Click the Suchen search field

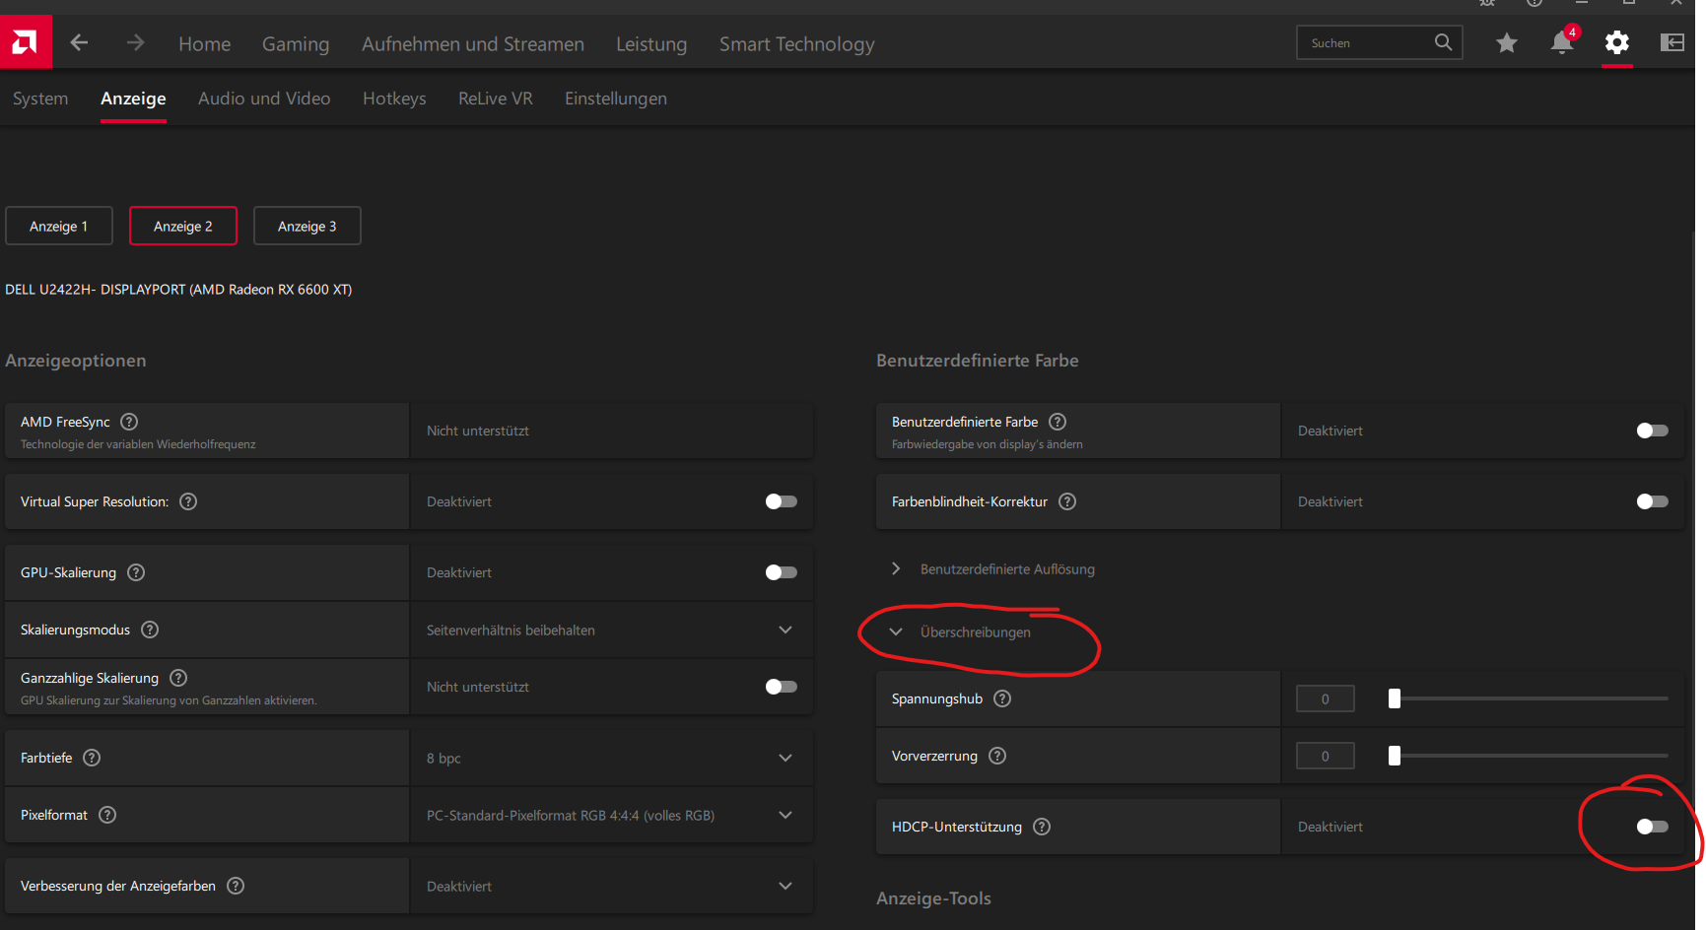(x=1365, y=42)
